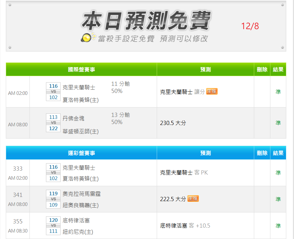Screen dimensions: 295x239
Task: Click team name 紐奧良鵜鶘(主)
Action: pyautogui.click(x=81, y=205)
